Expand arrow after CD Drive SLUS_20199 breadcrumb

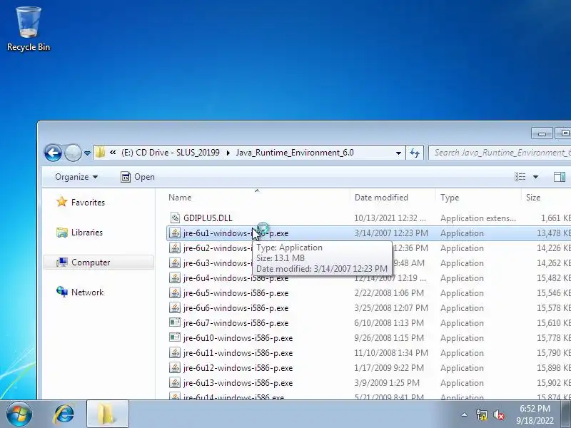coord(228,153)
